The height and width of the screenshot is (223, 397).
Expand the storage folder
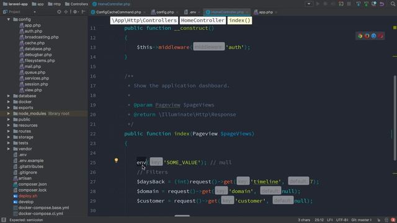point(9,137)
